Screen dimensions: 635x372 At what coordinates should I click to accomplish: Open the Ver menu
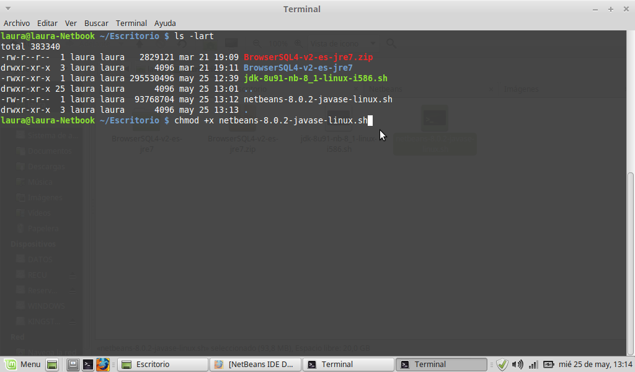point(71,24)
